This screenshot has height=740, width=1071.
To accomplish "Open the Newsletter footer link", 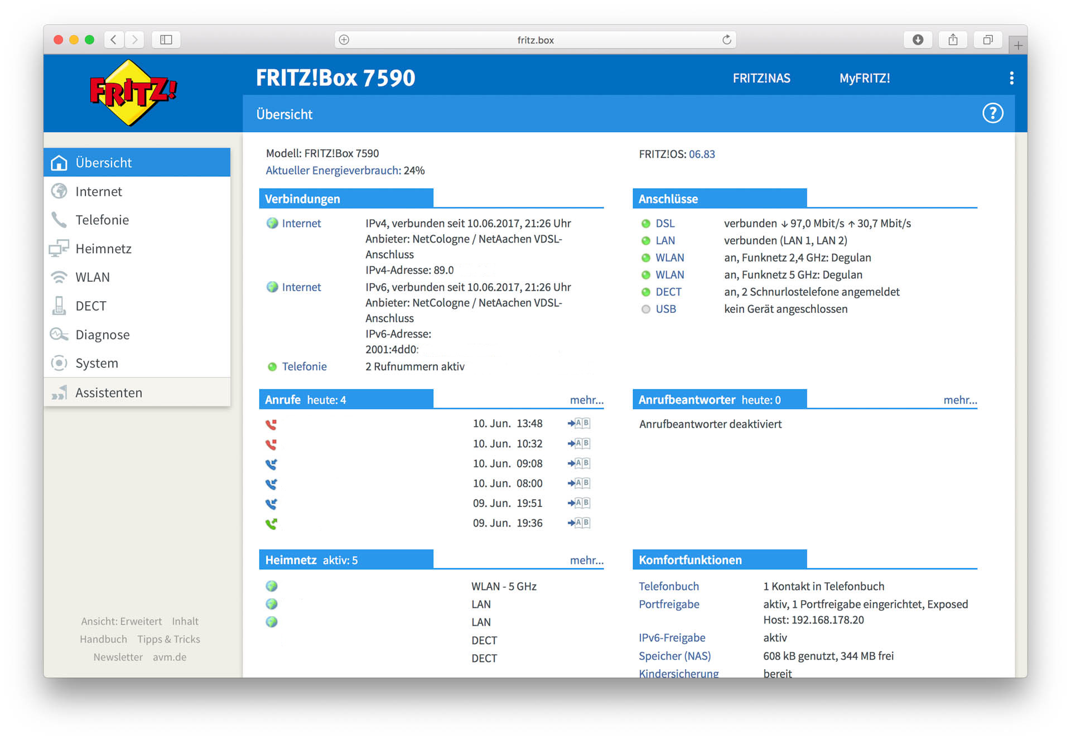I will [118, 657].
